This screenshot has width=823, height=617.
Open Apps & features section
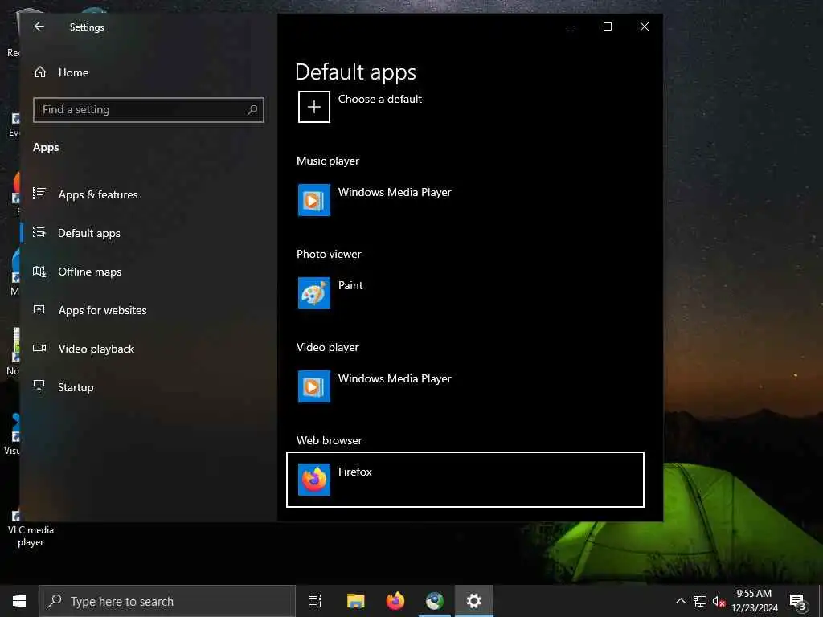tap(98, 194)
